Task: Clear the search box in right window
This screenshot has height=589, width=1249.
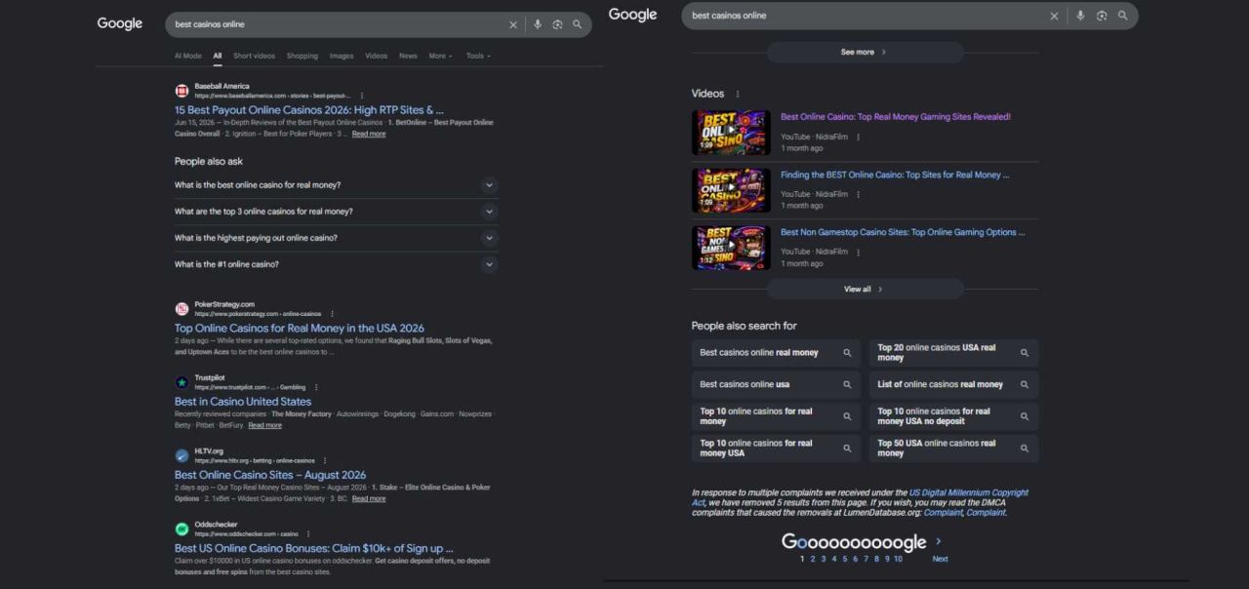Action: pos(1054,16)
